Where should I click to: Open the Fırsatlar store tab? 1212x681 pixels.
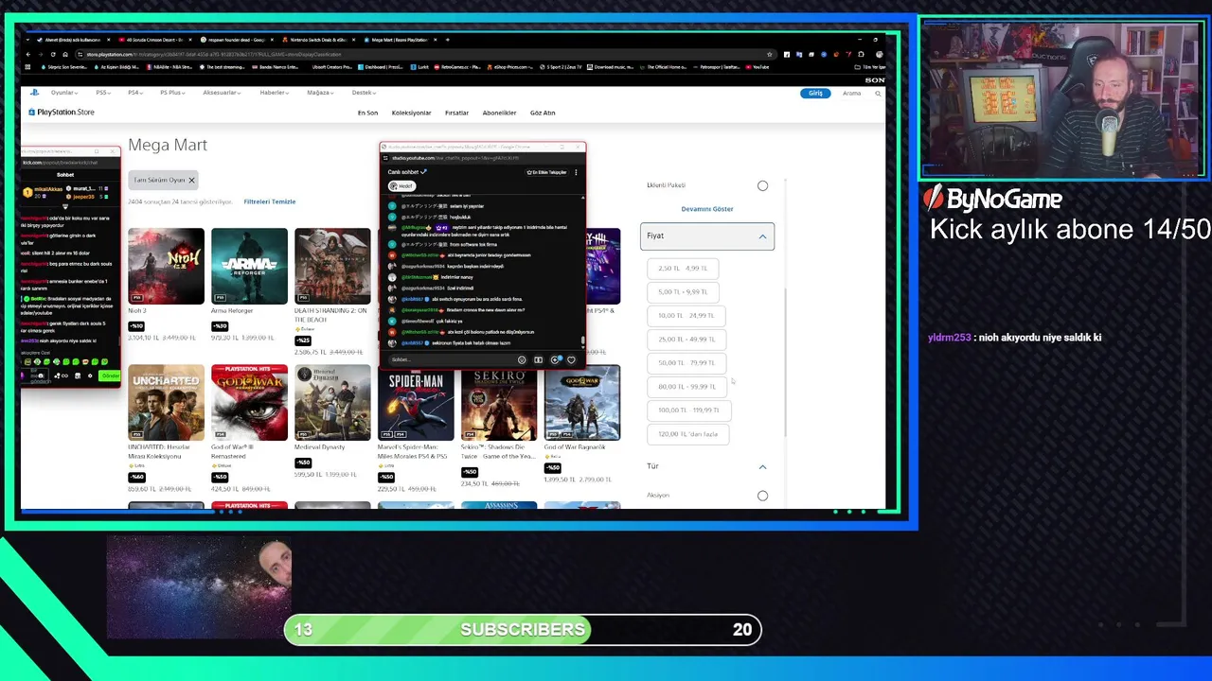456,113
